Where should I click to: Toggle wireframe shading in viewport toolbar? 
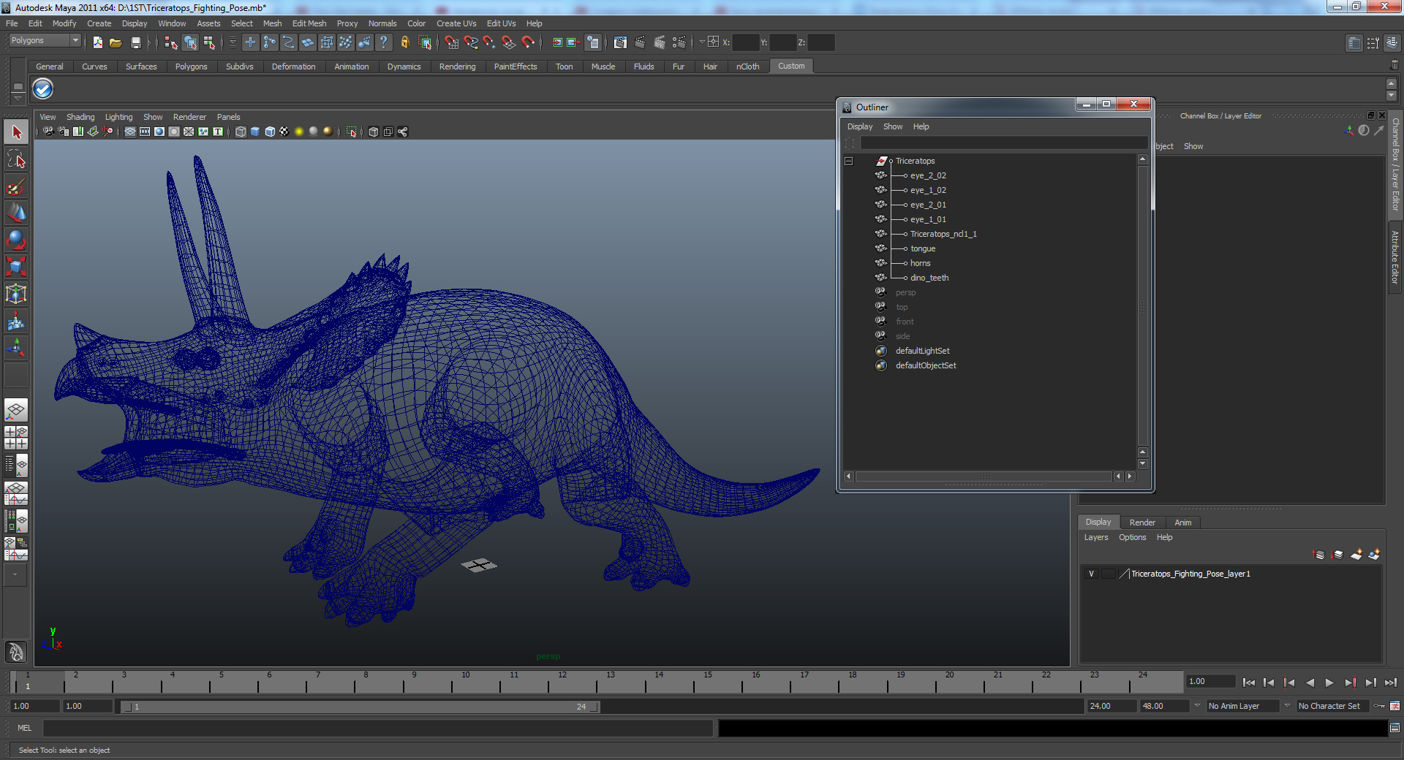[x=241, y=132]
